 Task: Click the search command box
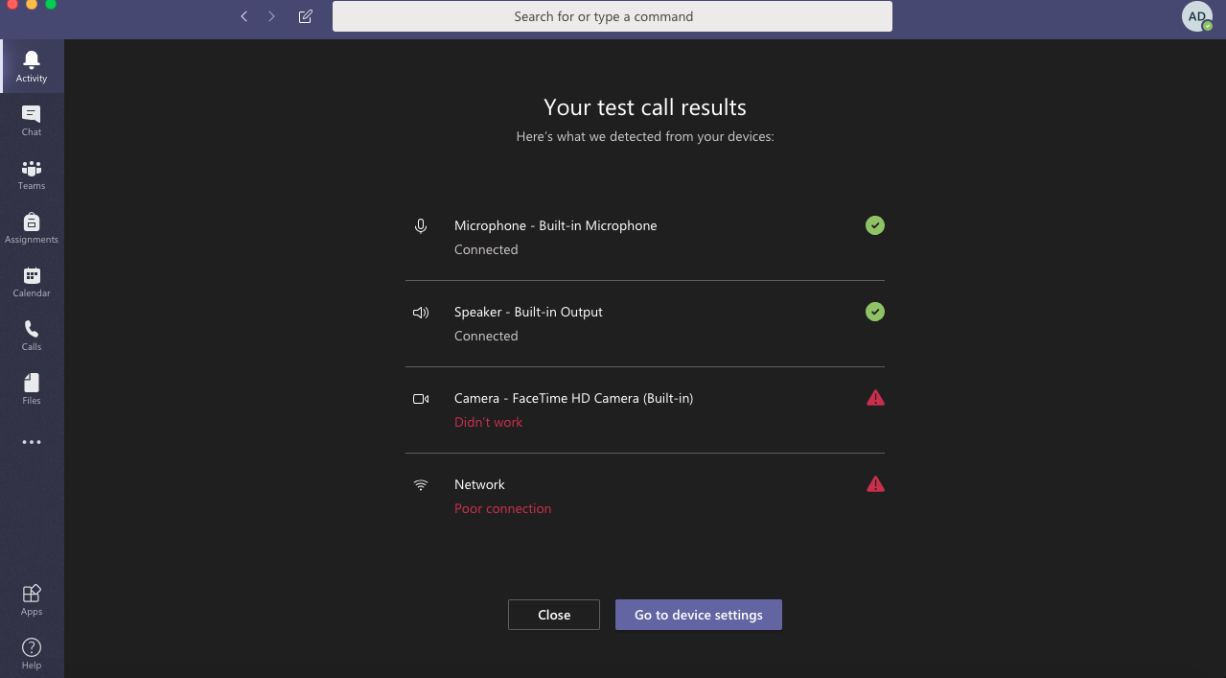pos(612,16)
